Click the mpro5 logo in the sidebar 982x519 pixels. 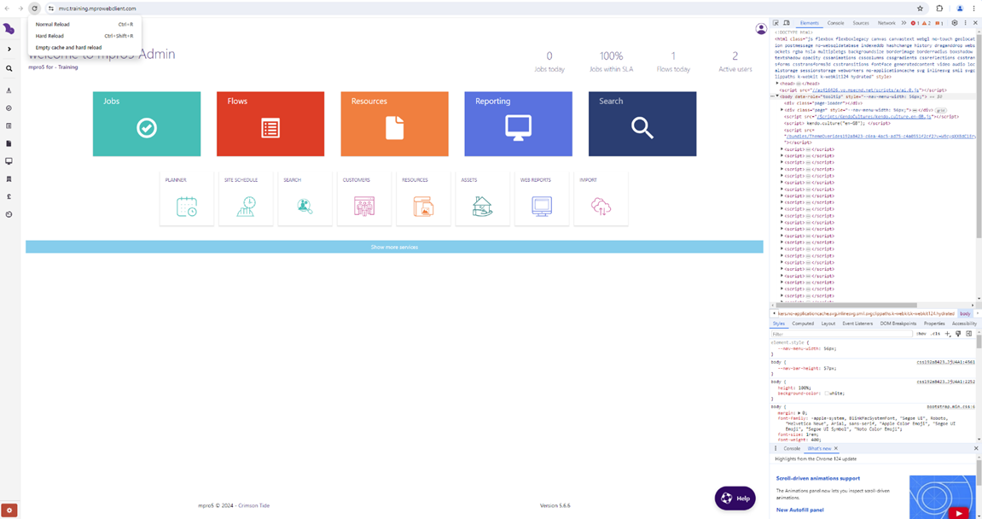(x=9, y=29)
